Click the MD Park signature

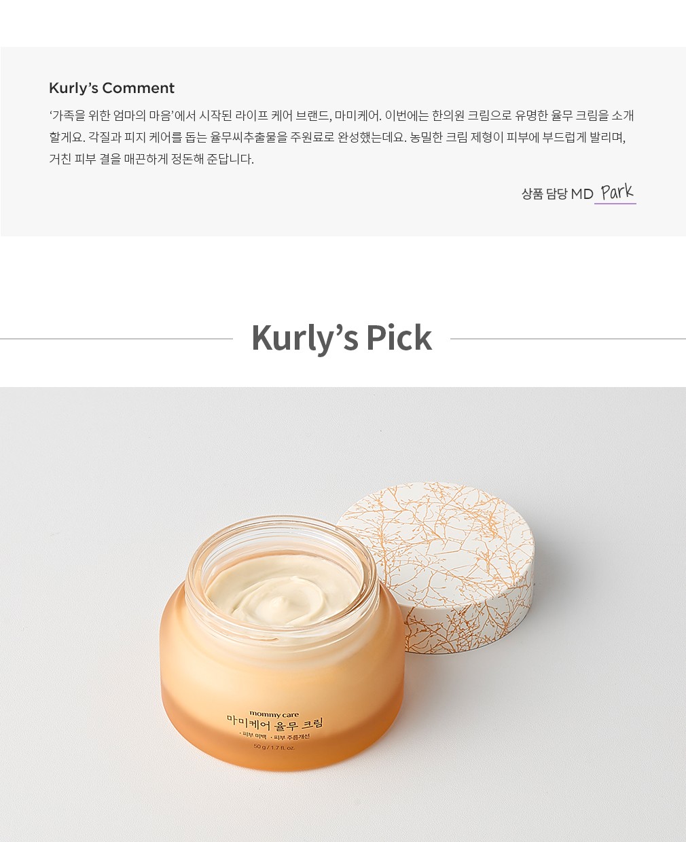(617, 191)
